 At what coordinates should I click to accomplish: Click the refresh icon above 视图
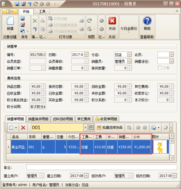[89, 21]
